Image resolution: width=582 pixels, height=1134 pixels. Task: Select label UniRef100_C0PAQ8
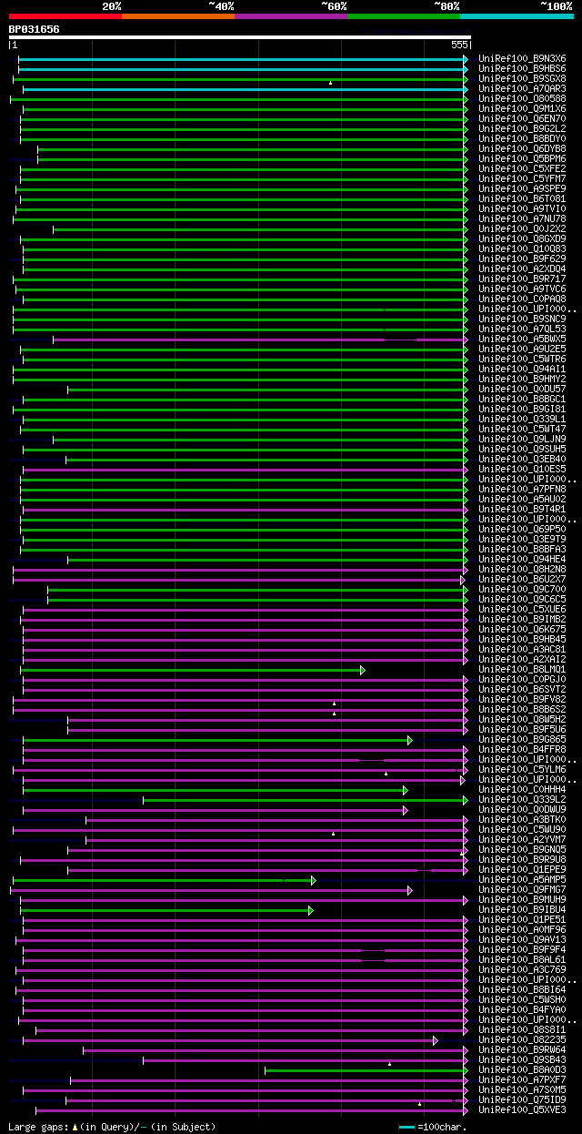(x=522, y=299)
